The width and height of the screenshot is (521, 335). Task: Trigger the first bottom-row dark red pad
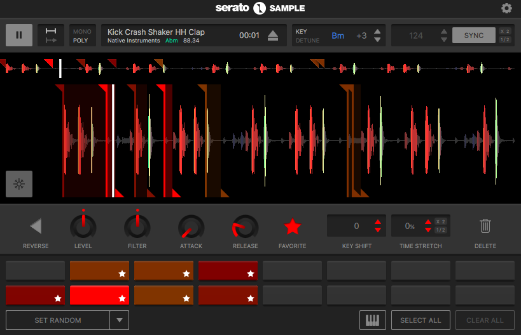point(35,295)
